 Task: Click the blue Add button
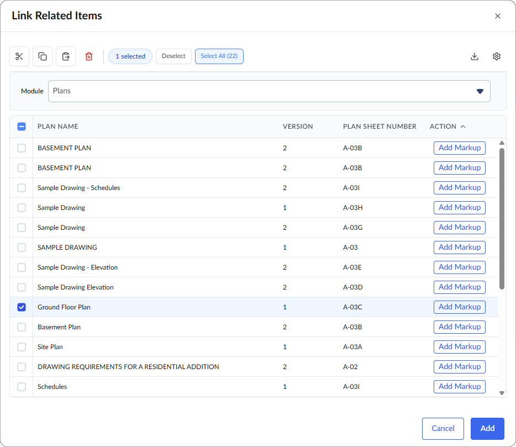pos(487,429)
